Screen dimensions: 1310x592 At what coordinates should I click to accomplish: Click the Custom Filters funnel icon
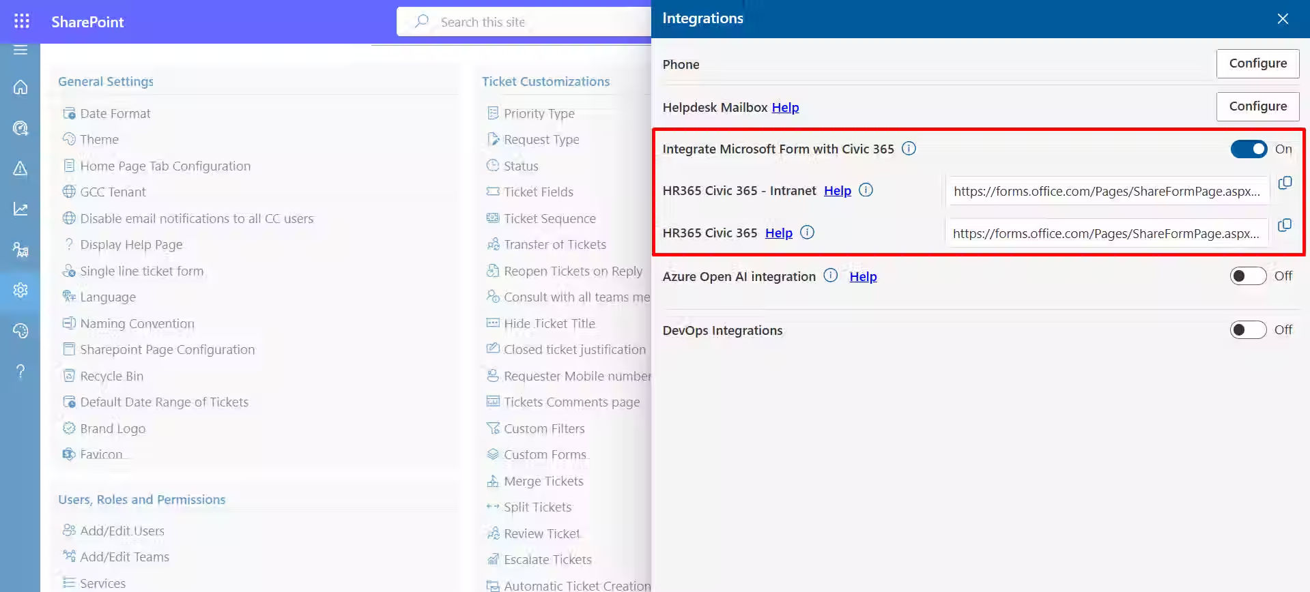[x=493, y=428]
